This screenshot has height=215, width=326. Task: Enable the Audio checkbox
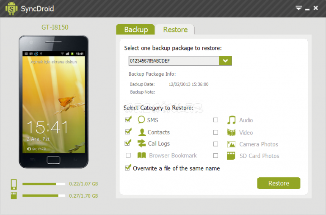(215, 120)
